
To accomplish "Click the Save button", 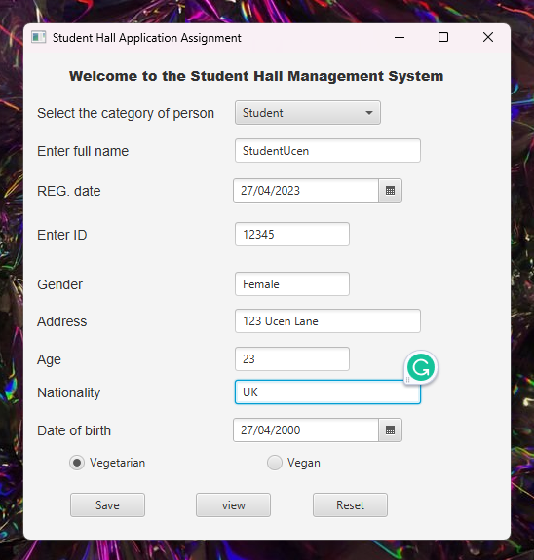I will (107, 505).
